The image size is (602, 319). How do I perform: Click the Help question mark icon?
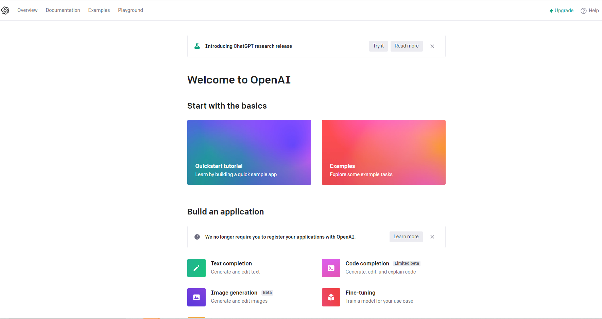click(584, 11)
